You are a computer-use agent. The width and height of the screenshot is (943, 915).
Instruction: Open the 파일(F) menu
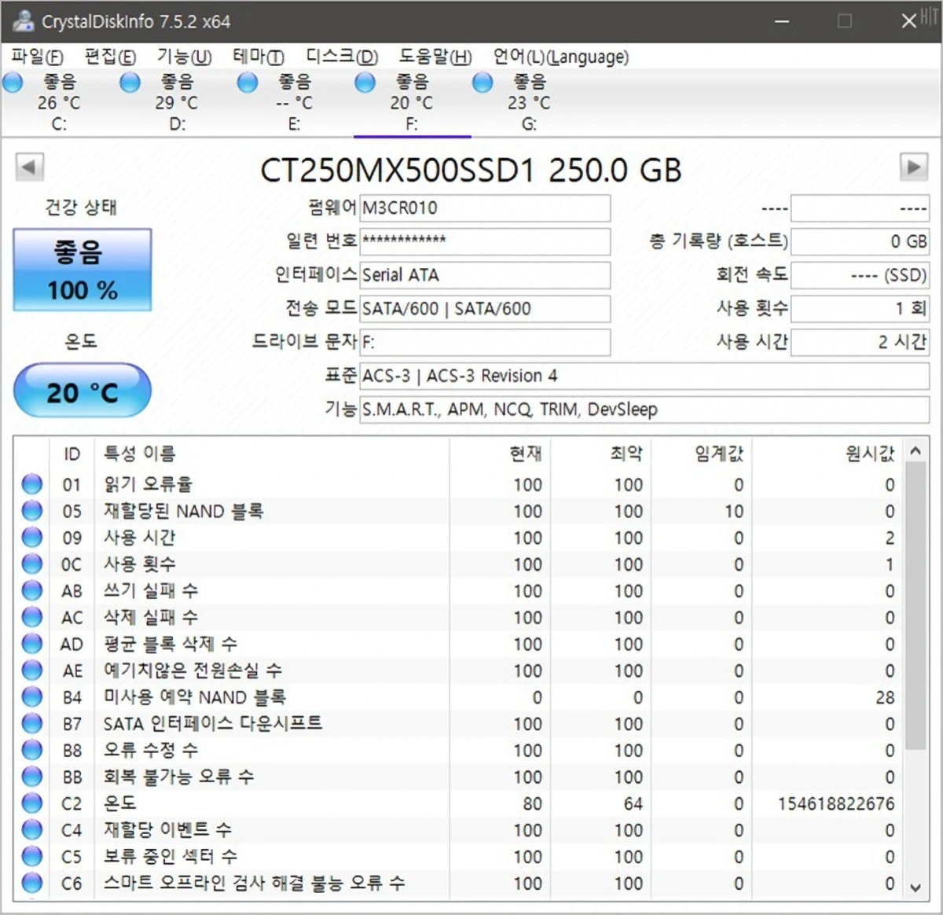click(37, 57)
